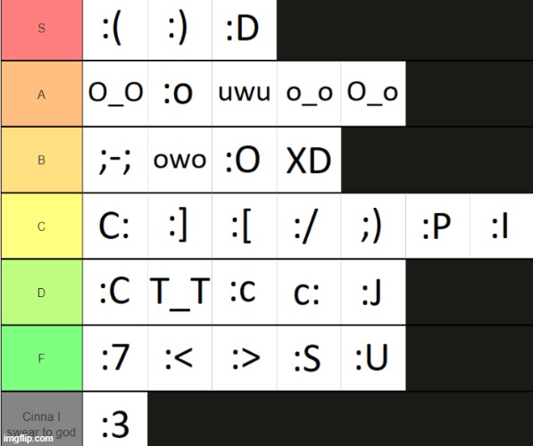Viewport: 533px width, 446px height.
Task: Select the :P tile in C tier
Action: pyautogui.click(x=437, y=226)
